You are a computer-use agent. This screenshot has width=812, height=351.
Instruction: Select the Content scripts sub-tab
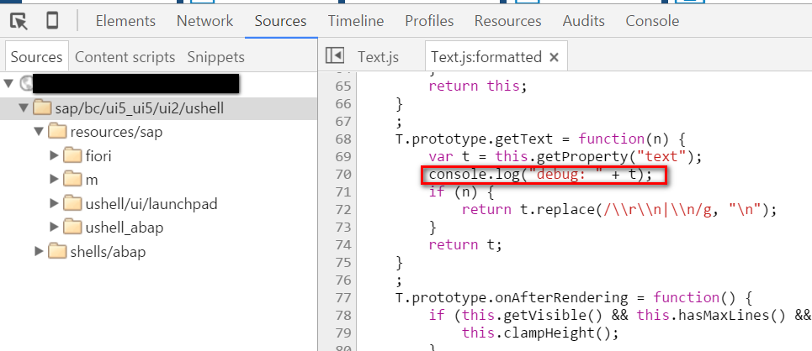pos(125,57)
